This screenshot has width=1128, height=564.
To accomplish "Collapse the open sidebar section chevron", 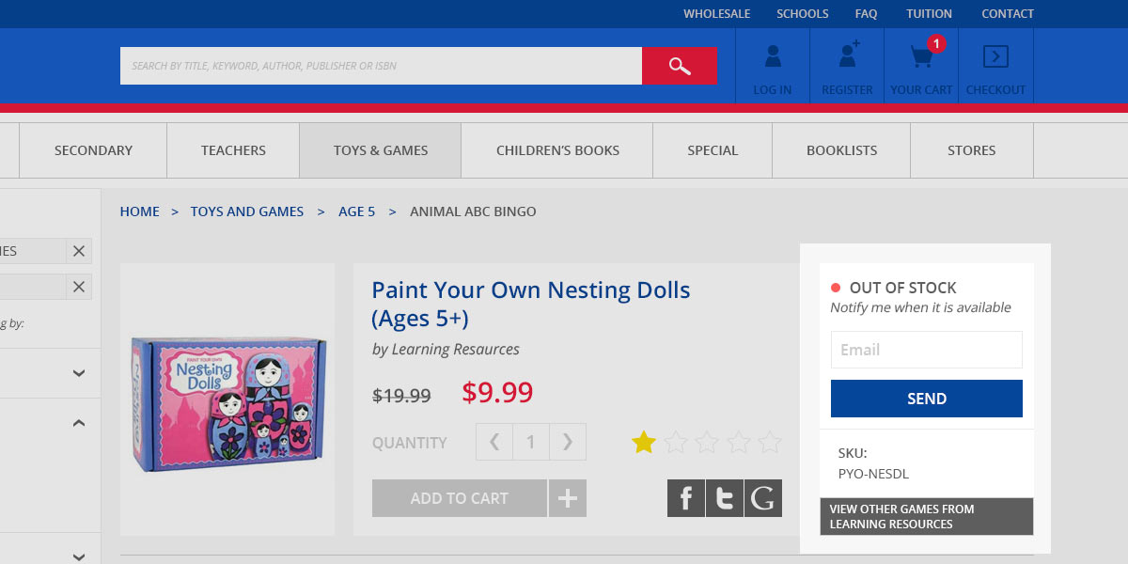I will pos(79,424).
